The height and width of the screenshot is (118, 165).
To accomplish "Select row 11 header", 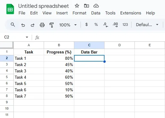I will (7, 115).
